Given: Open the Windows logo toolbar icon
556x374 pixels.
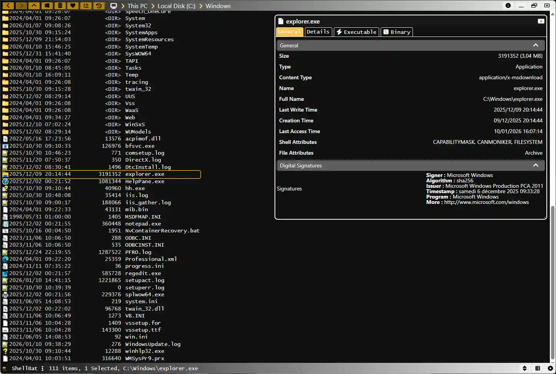Looking at the screenshot, I should (47, 5).
